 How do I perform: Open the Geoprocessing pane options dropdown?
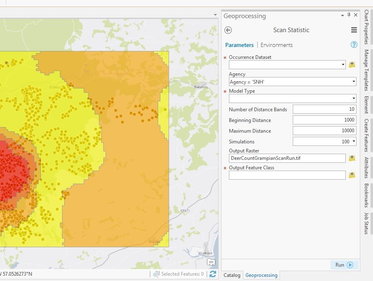[x=342, y=16]
